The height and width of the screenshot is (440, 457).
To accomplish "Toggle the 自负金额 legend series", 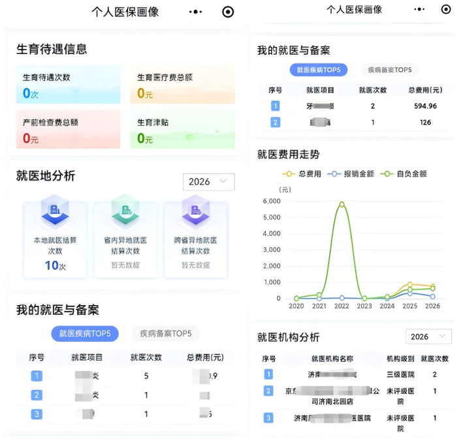I will [403, 174].
